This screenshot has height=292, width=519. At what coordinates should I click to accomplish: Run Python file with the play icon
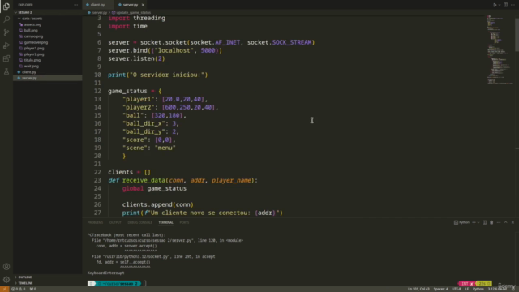pos(495,5)
